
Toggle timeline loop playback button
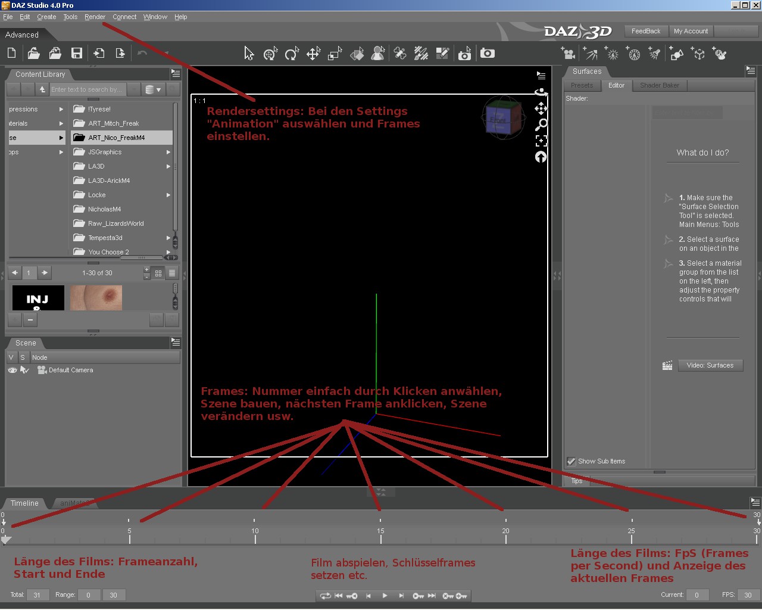(x=325, y=596)
